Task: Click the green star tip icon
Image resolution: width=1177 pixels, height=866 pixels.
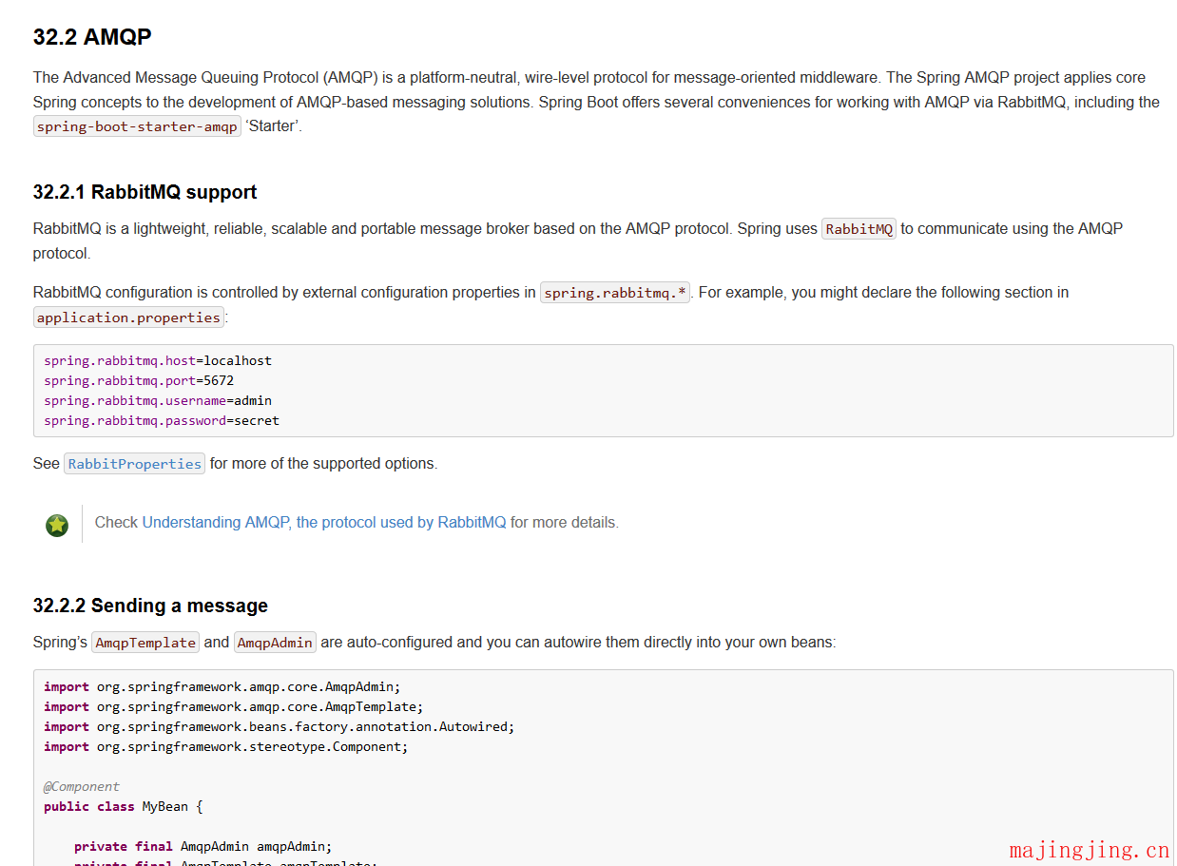Action: (x=57, y=525)
